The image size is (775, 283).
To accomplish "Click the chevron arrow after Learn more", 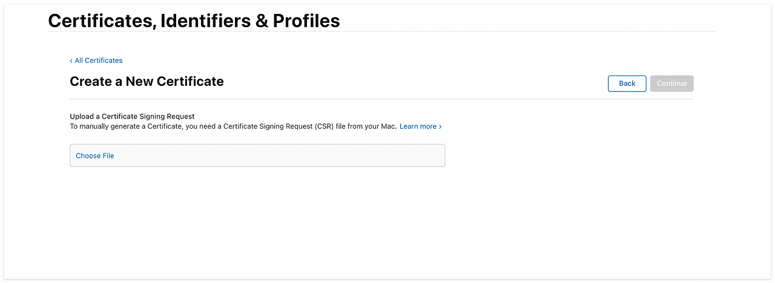I will click(x=440, y=126).
